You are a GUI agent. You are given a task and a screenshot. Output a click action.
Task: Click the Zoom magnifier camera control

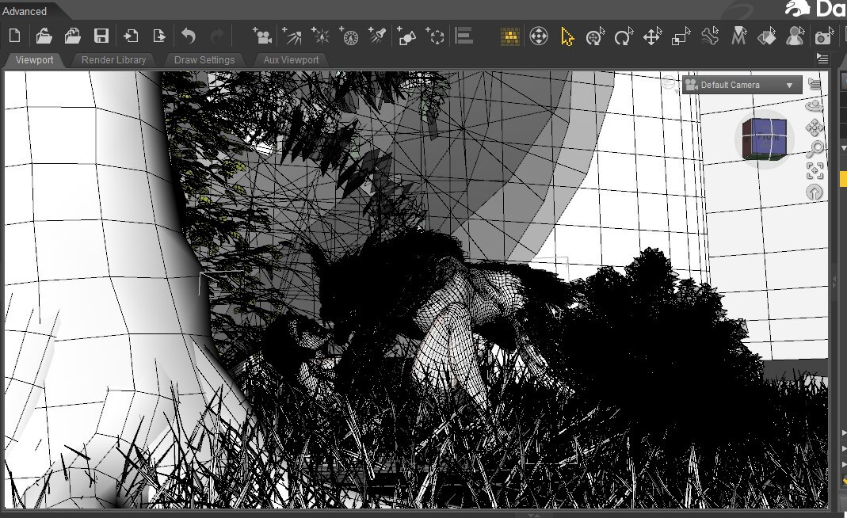tap(815, 149)
